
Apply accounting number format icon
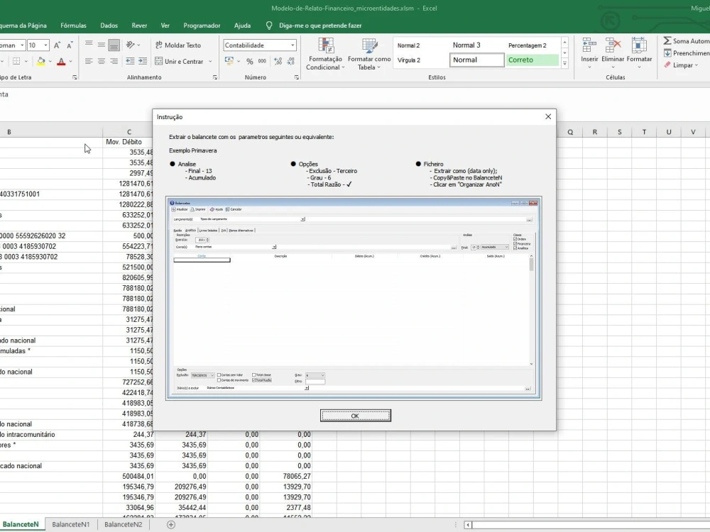(x=229, y=61)
